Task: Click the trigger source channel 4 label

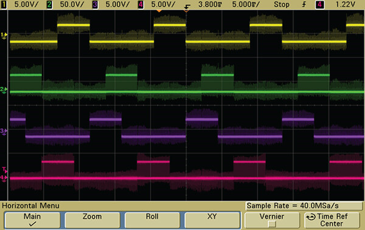Action: (319, 4)
